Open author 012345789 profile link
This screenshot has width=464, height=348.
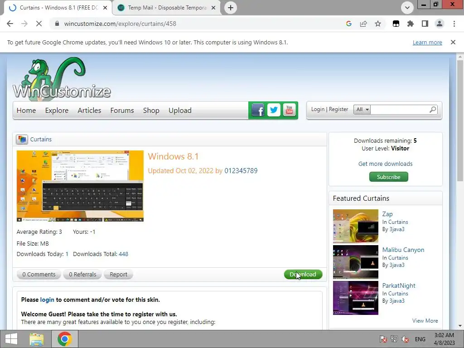(241, 171)
